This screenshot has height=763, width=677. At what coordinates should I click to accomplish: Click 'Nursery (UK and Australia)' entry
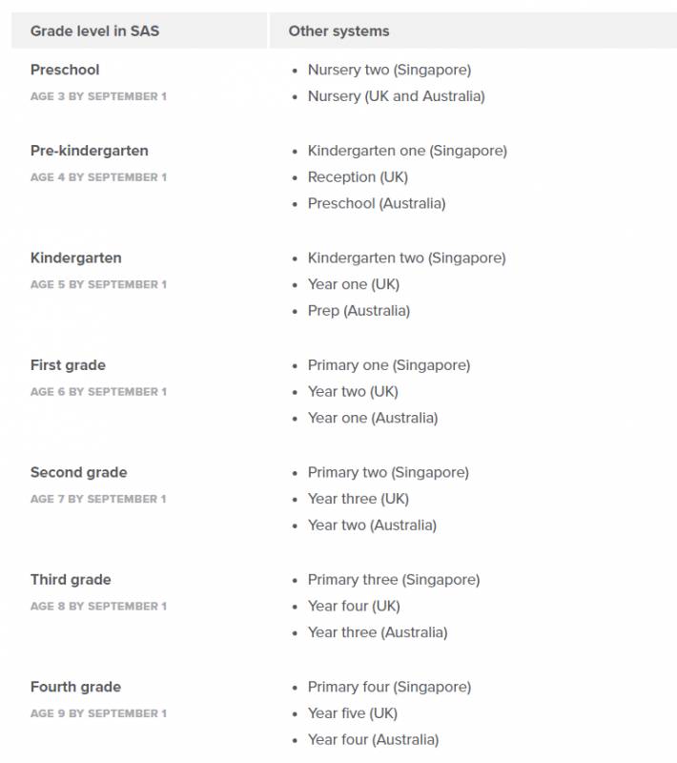396,96
